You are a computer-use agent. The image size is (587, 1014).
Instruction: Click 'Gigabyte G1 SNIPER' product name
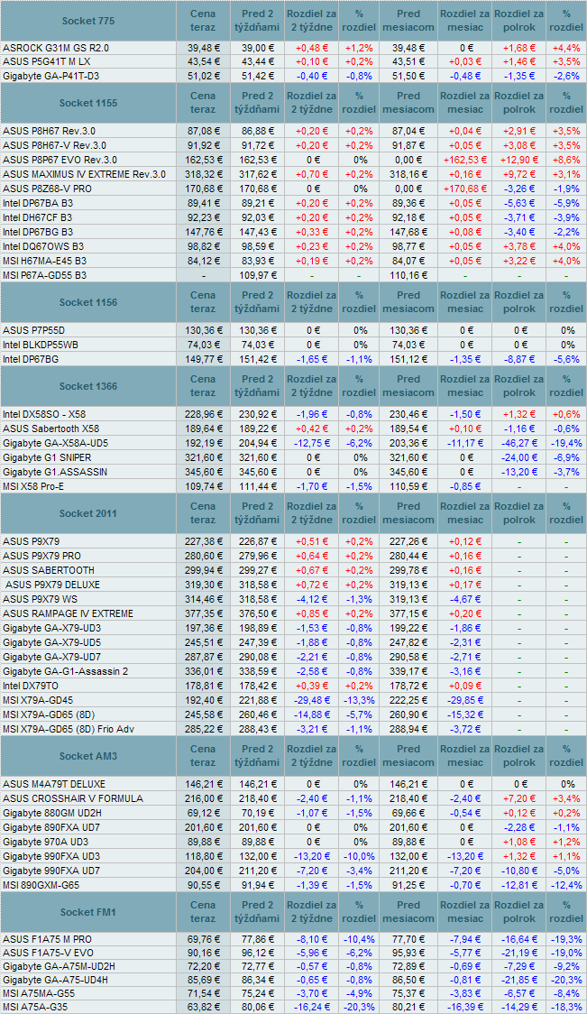(x=47, y=457)
